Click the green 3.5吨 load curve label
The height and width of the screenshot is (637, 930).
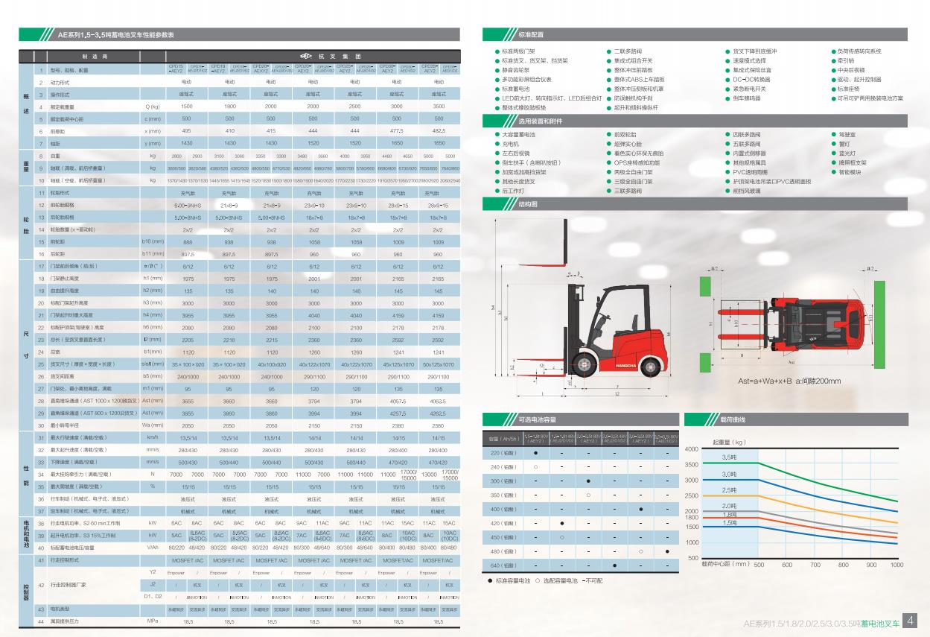click(729, 457)
